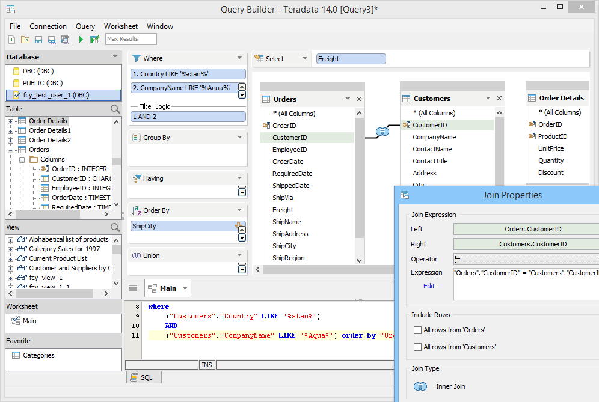Screen dimensions: 599x402
Task: Click the Union panel icon
Action: [137, 255]
